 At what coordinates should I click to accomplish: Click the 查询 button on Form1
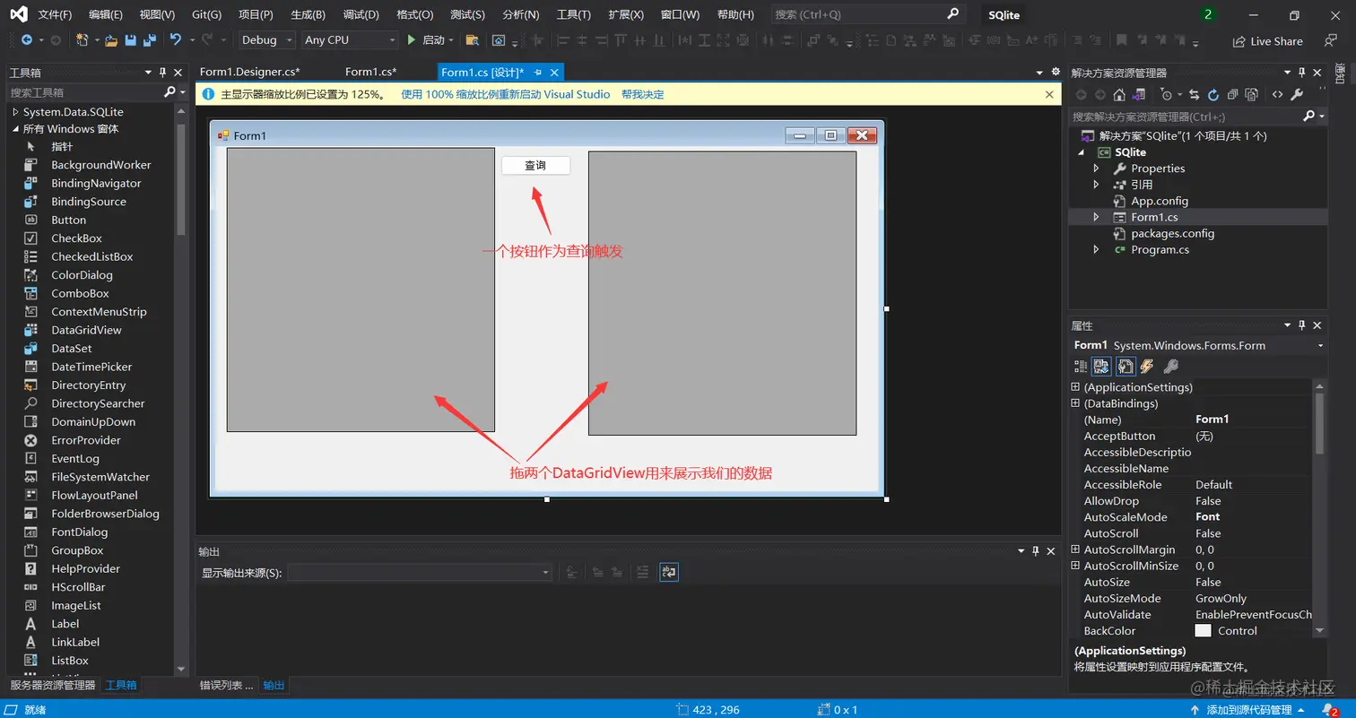click(535, 166)
